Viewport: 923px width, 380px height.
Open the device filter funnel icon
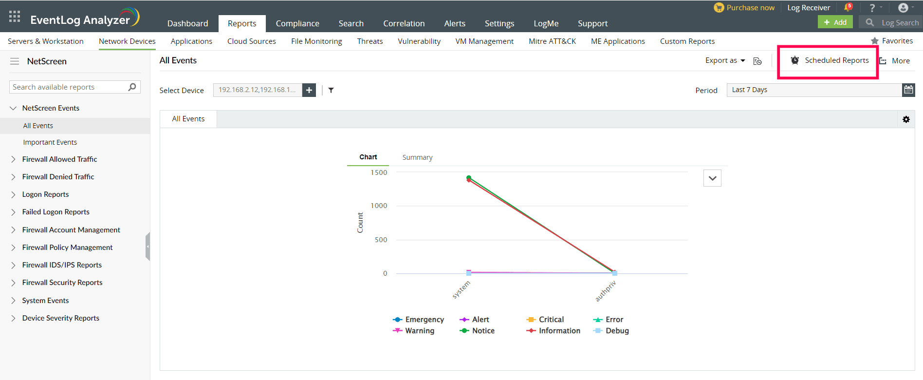pos(331,90)
